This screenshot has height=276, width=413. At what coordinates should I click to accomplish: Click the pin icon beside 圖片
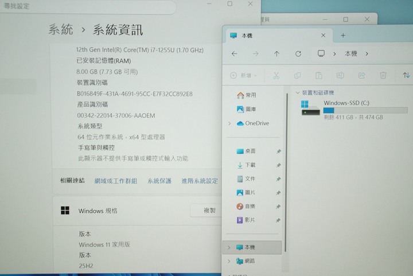pos(278,193)
